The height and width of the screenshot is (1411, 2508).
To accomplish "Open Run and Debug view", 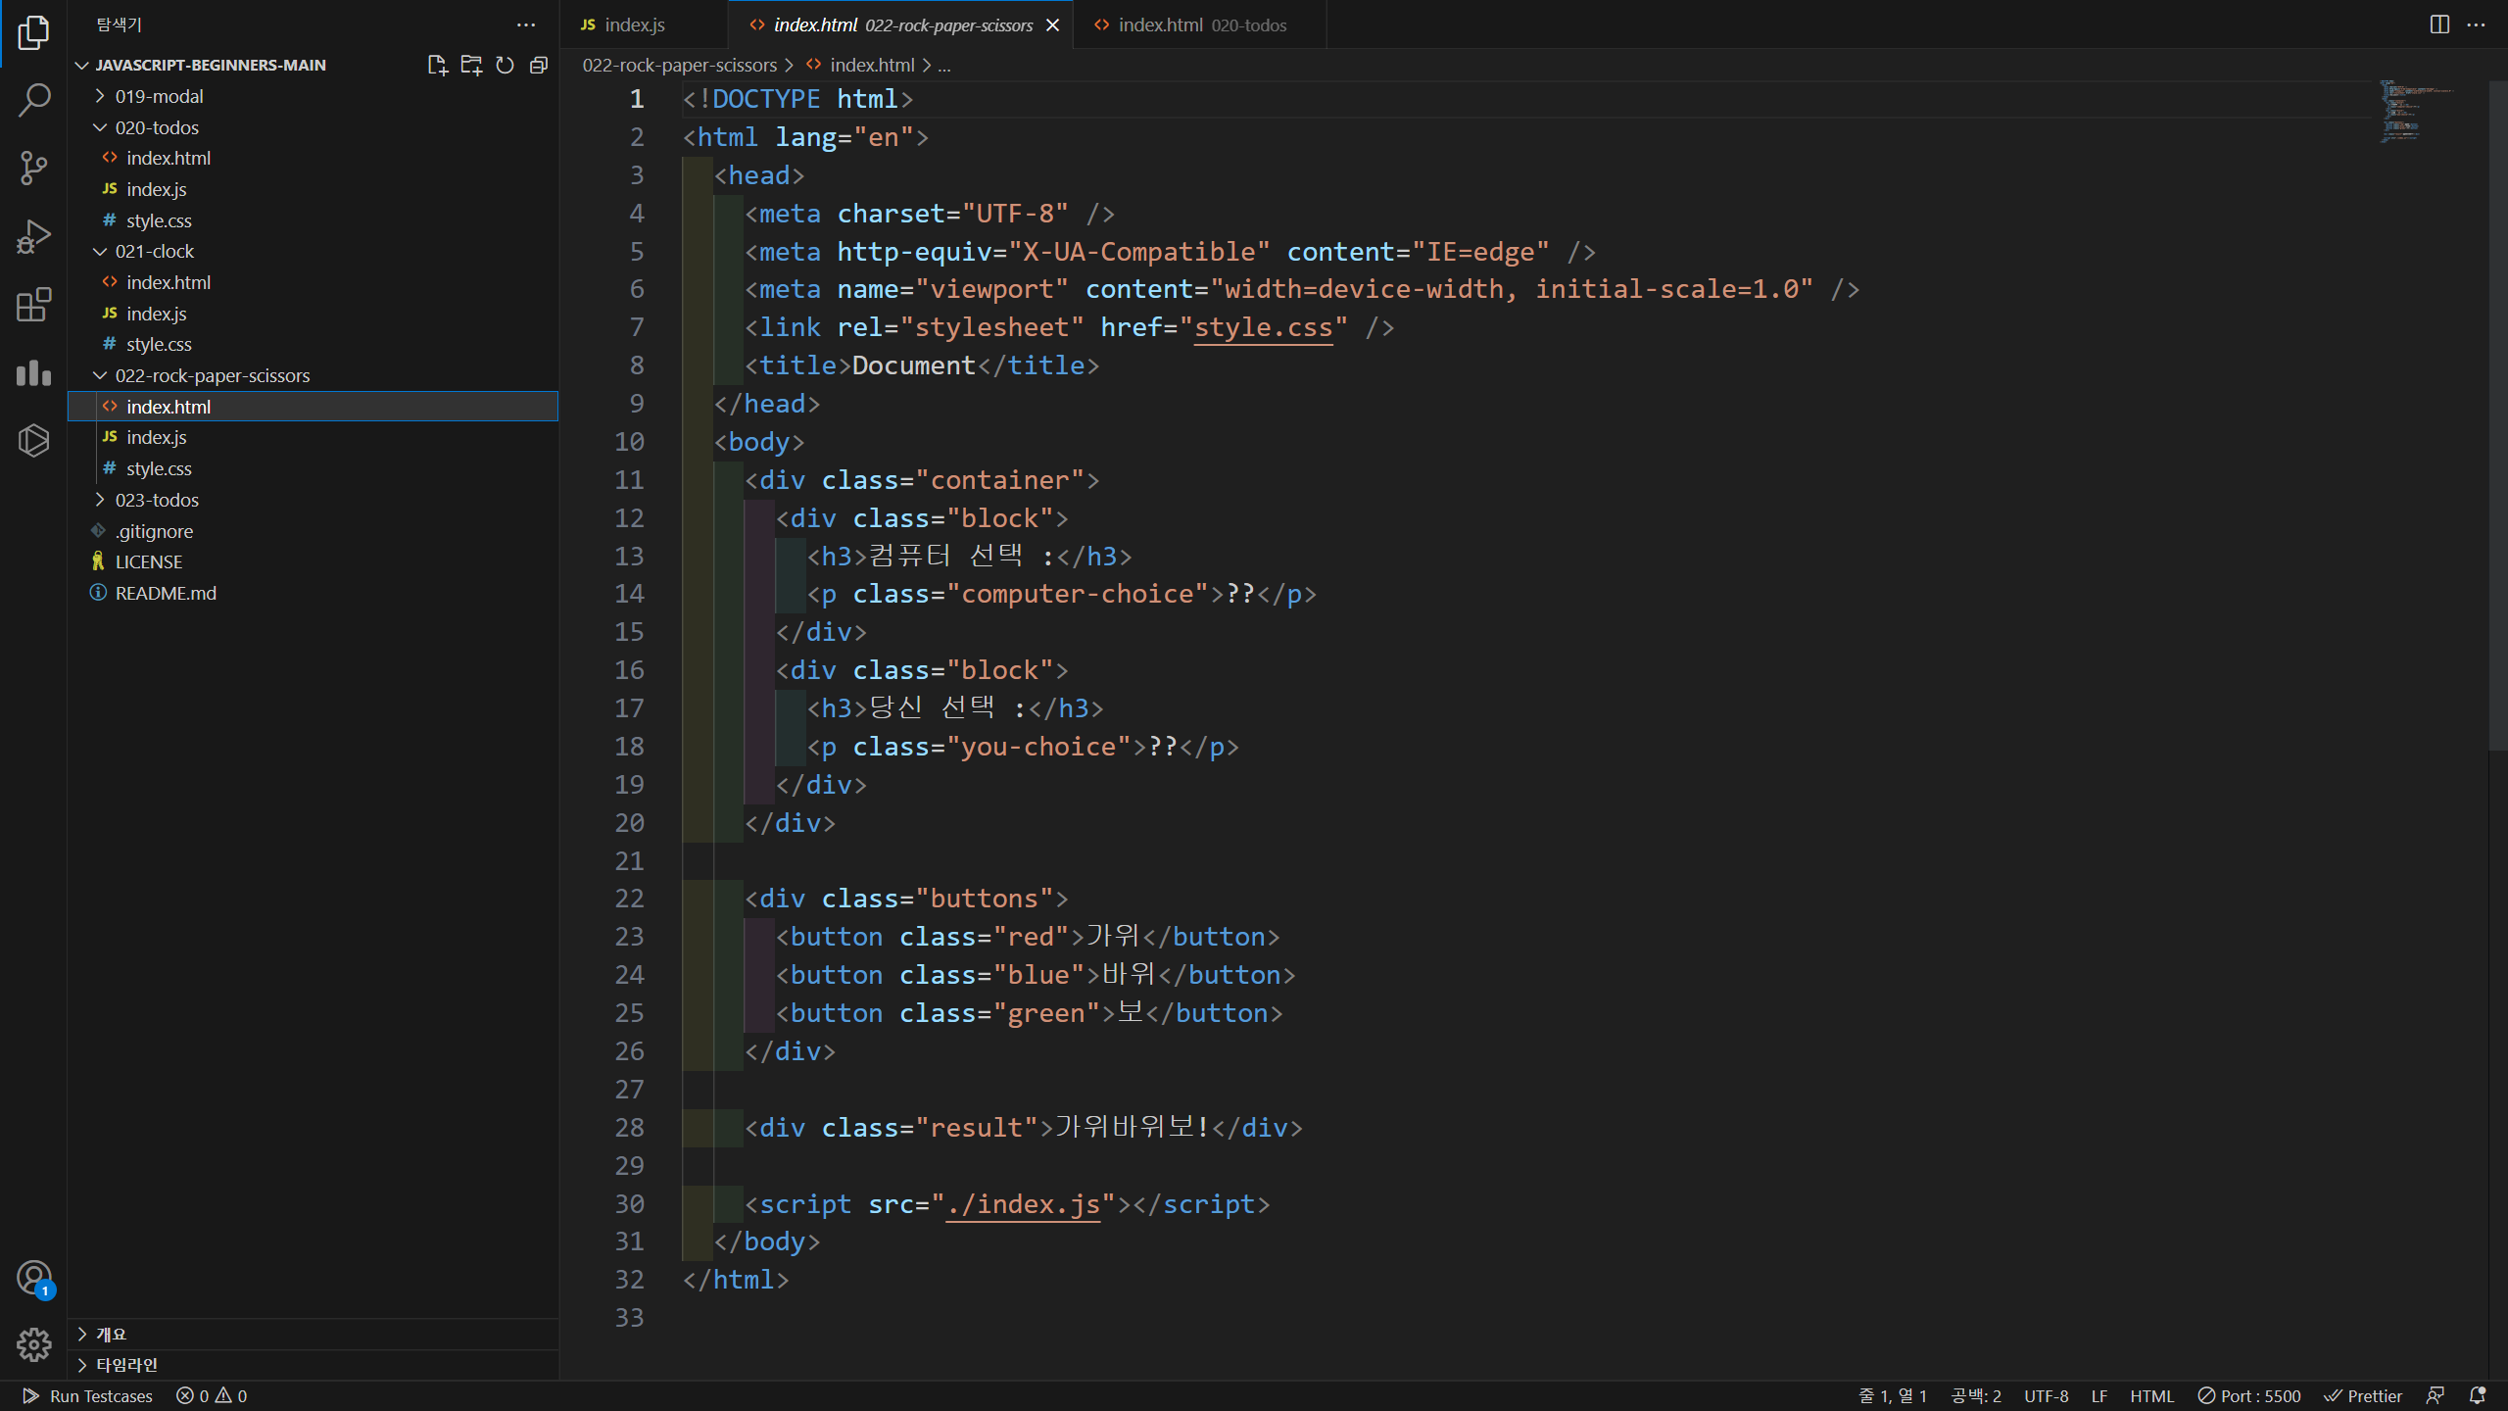I will coord(34,236).
